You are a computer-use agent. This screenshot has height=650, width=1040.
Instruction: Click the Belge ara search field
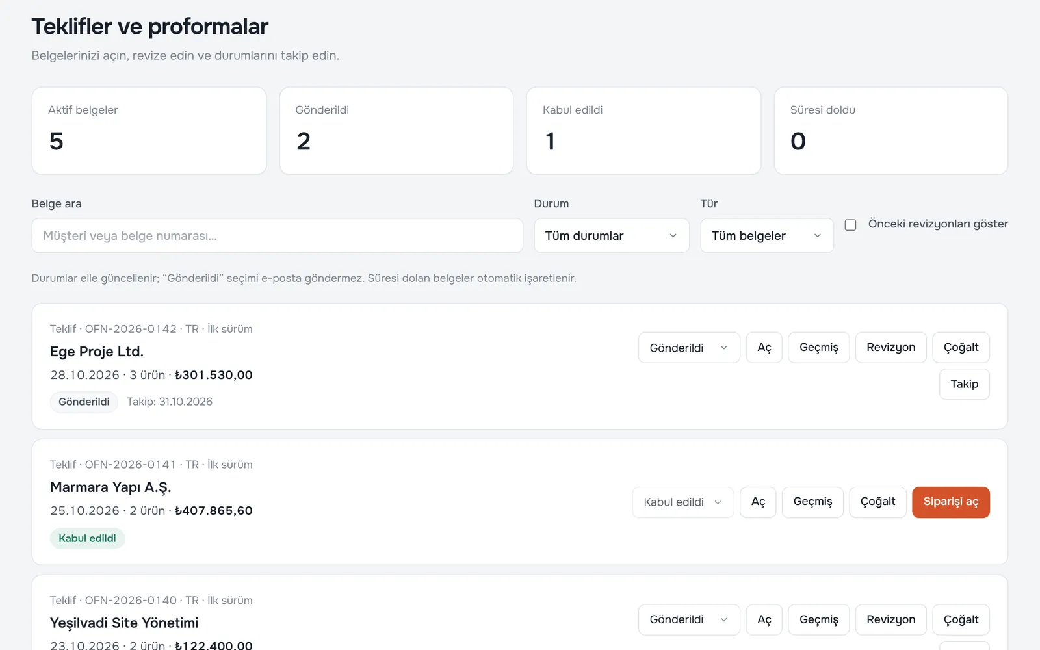click(x=277, y=235)
